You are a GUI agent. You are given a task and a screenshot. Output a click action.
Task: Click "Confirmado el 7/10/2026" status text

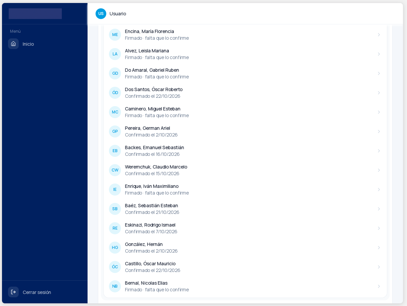click(x=151, y=232)
